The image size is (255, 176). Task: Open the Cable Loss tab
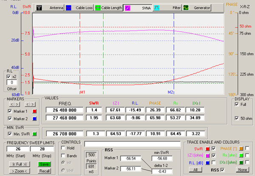pyautogui.click(x=79, y=8)
